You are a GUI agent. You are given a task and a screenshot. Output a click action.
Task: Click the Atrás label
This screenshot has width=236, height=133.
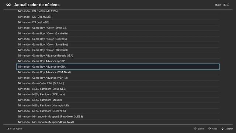(x=215, y=129)
